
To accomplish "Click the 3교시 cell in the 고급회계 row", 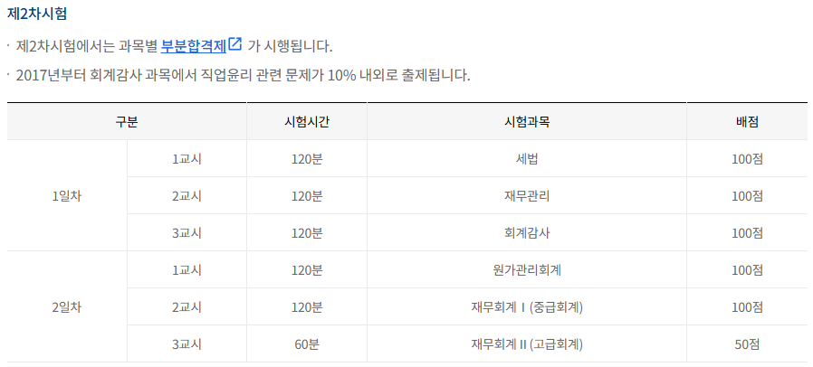I will pos(187,343).
